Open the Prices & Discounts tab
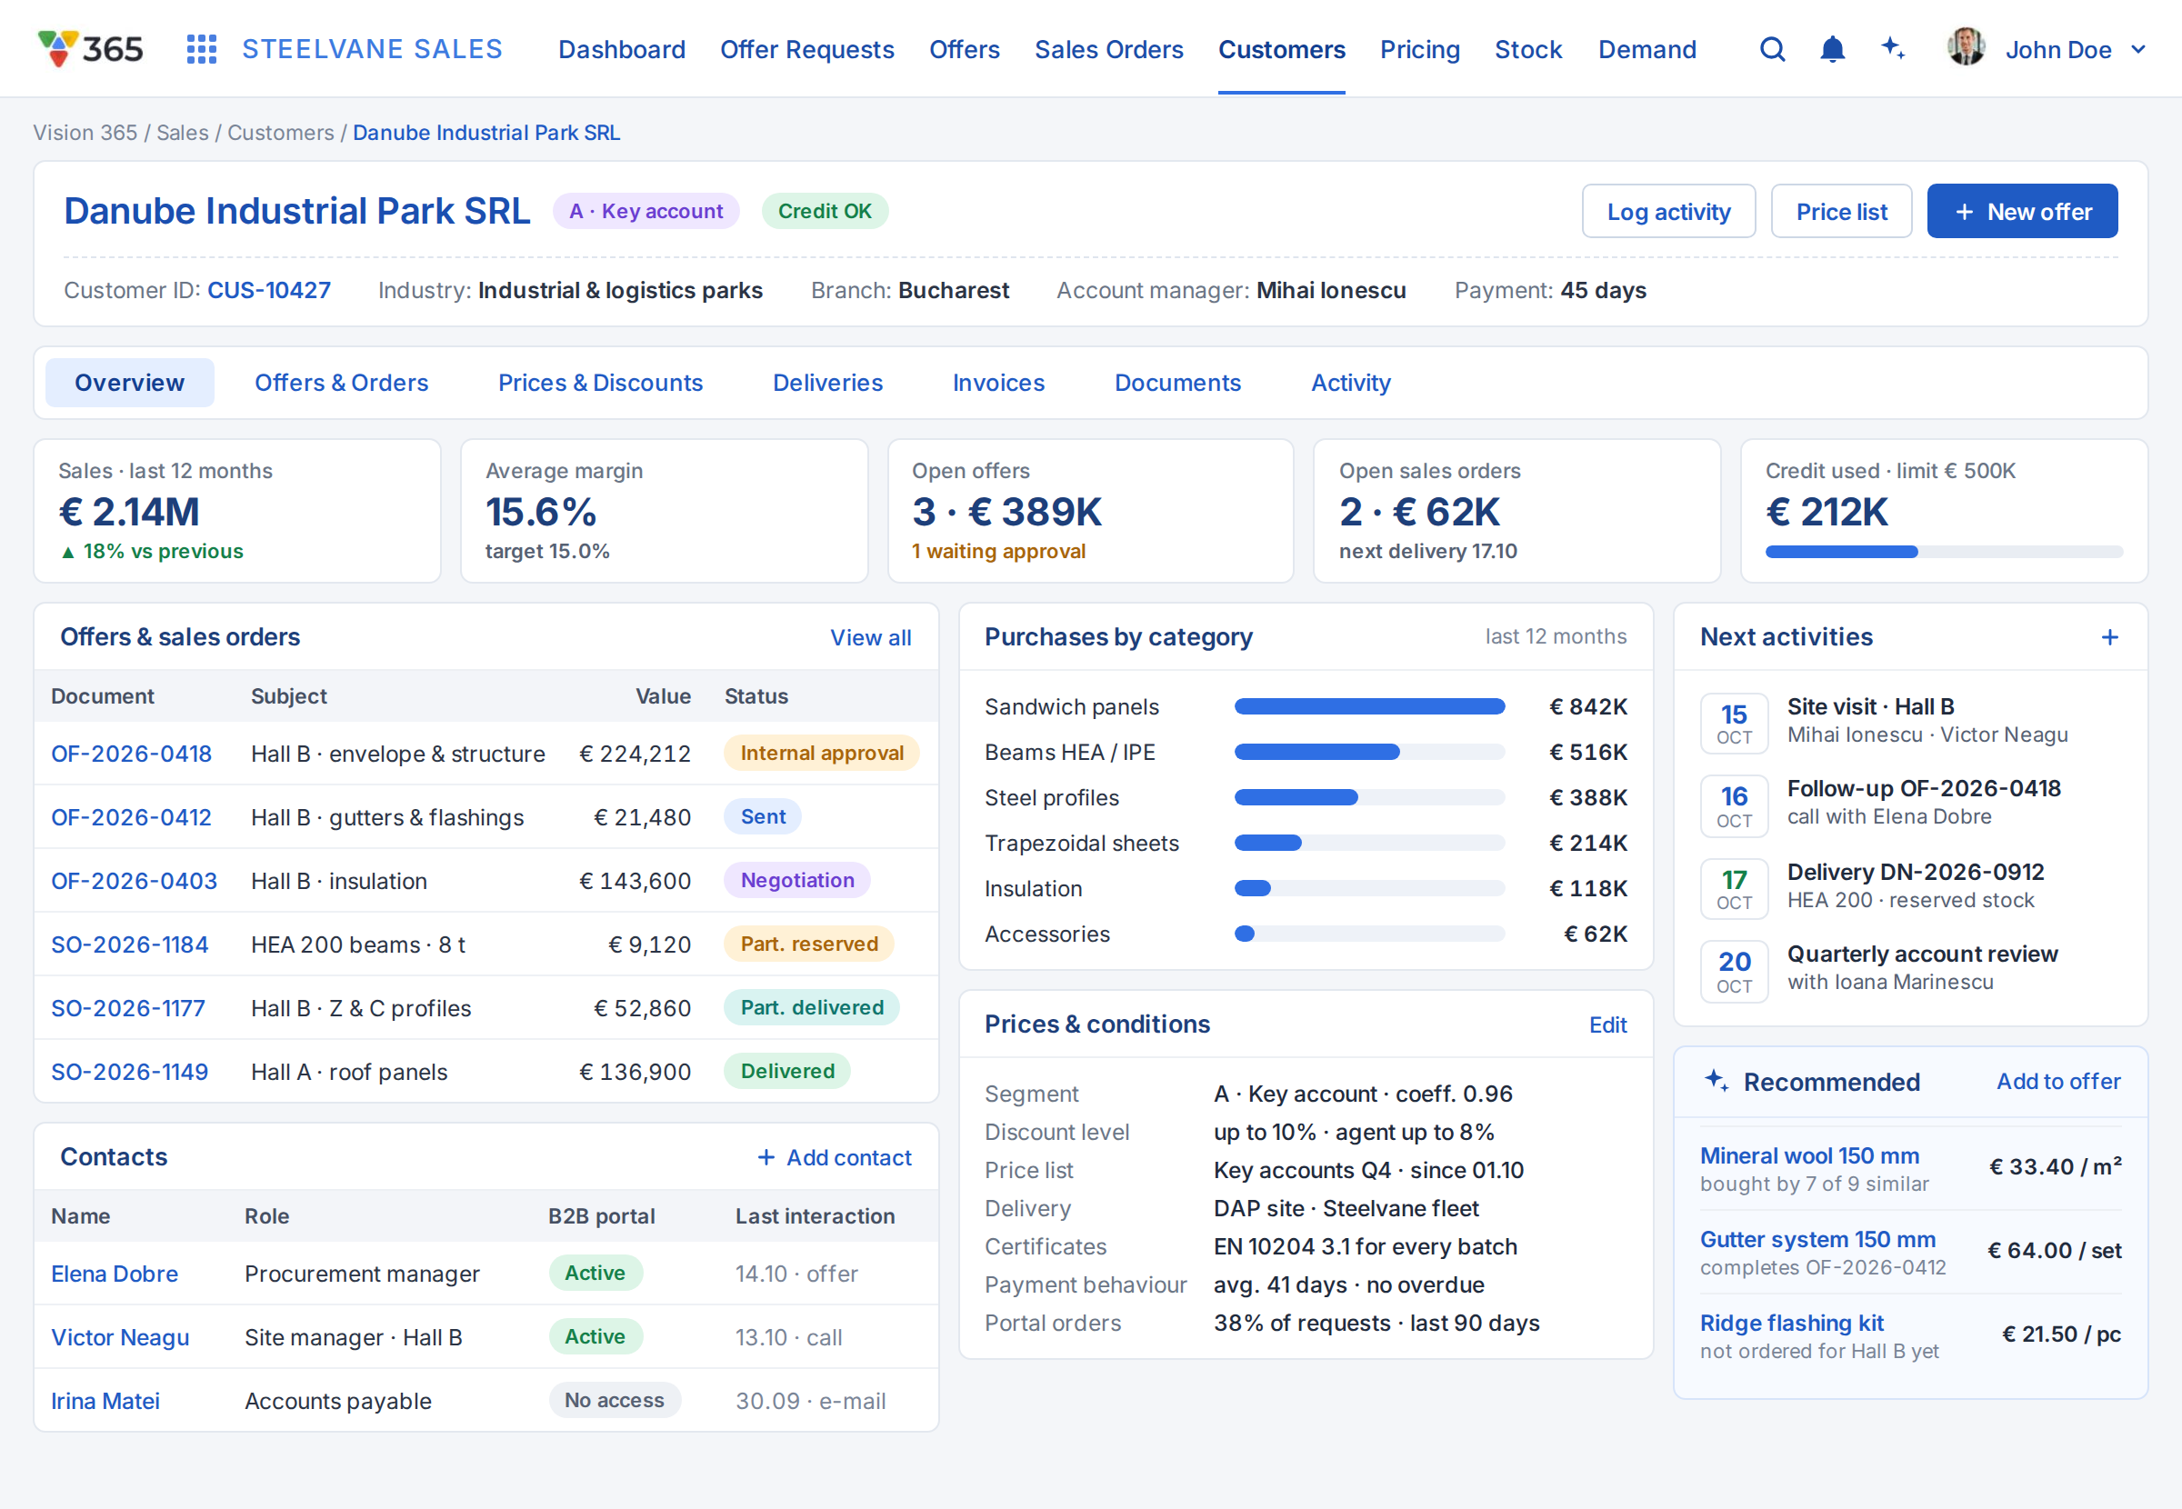 [x=600, y=383]
